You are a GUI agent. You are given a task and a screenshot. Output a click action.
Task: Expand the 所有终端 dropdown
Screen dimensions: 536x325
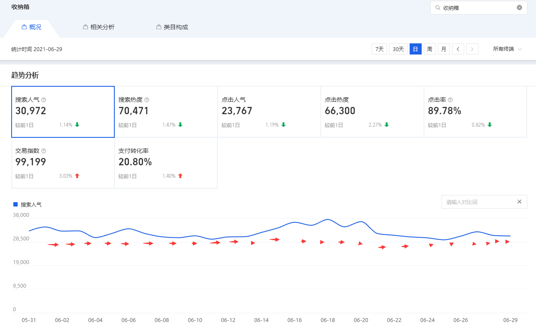click(x=508, y=49)
